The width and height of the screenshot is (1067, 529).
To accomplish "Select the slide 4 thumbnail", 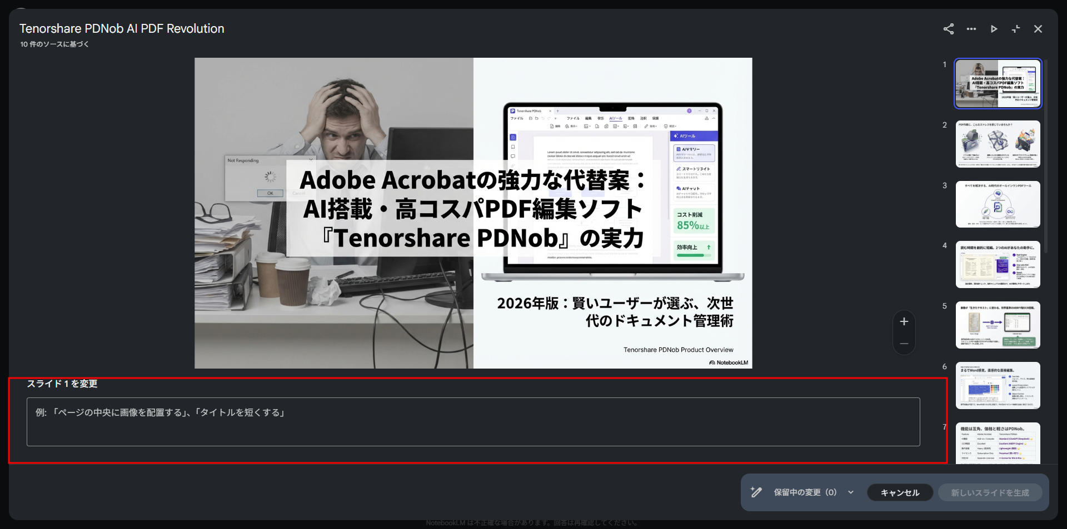I will click(x=998, y=265).
